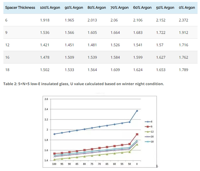Image resolution: width=200 pixels, height=171 pixels.
Task: Select the green triangle legend marker for series 12
Action: tap(147, 132)
